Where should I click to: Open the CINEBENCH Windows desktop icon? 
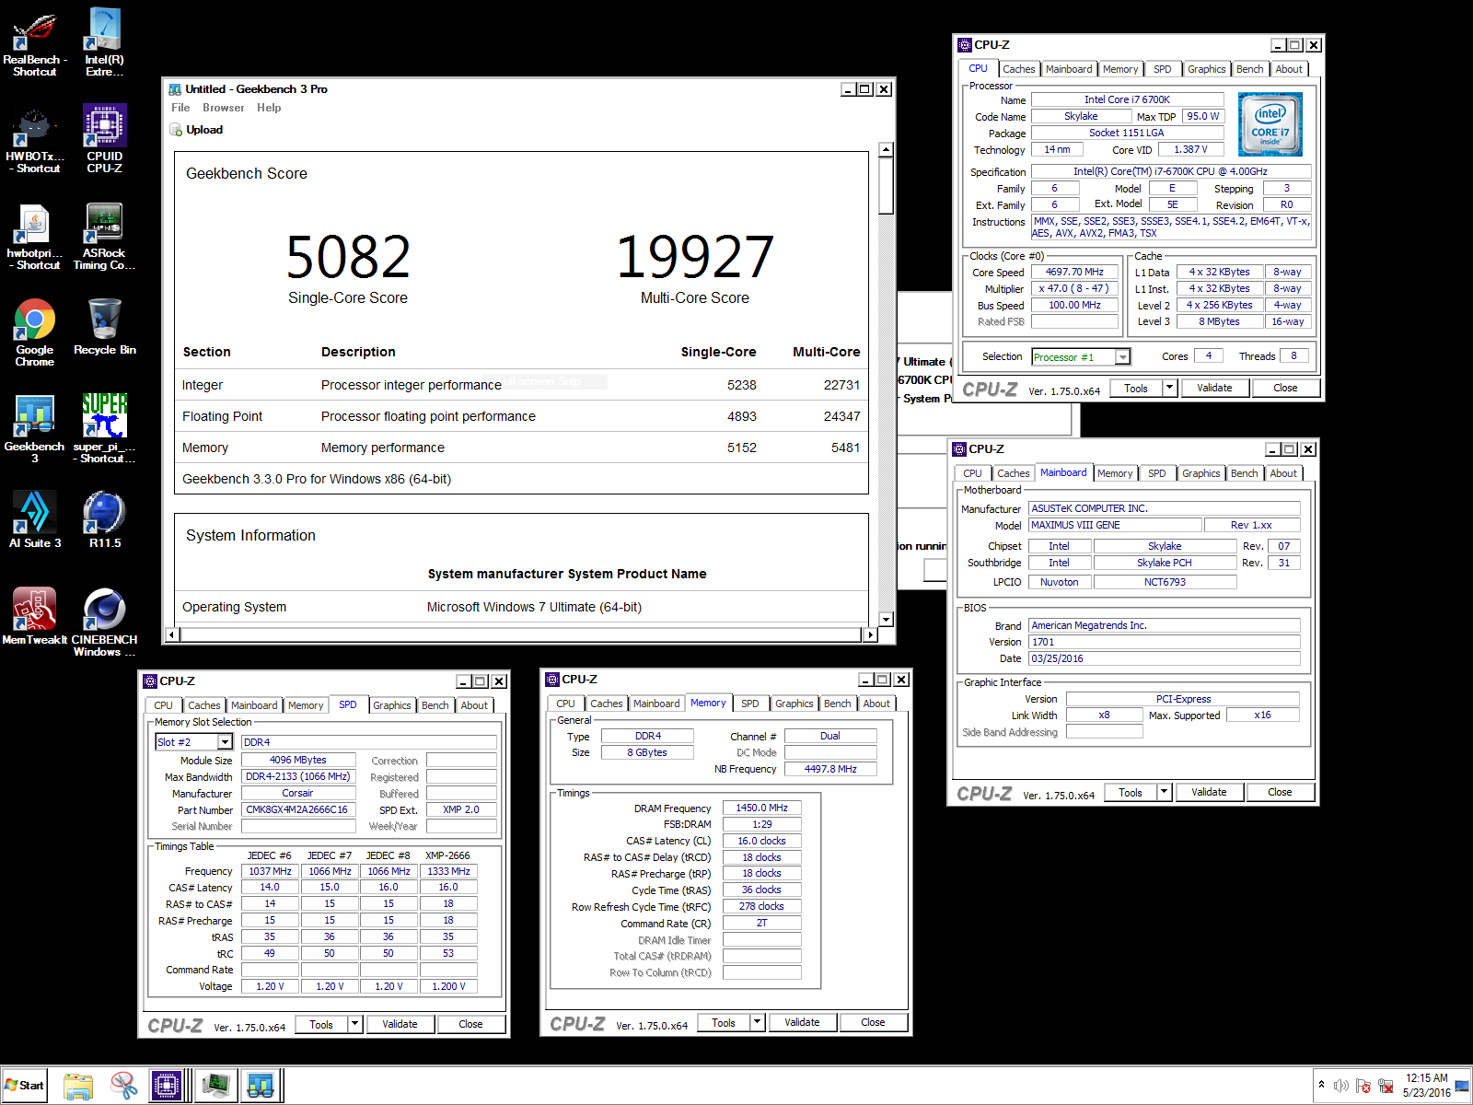pos(104,623)
